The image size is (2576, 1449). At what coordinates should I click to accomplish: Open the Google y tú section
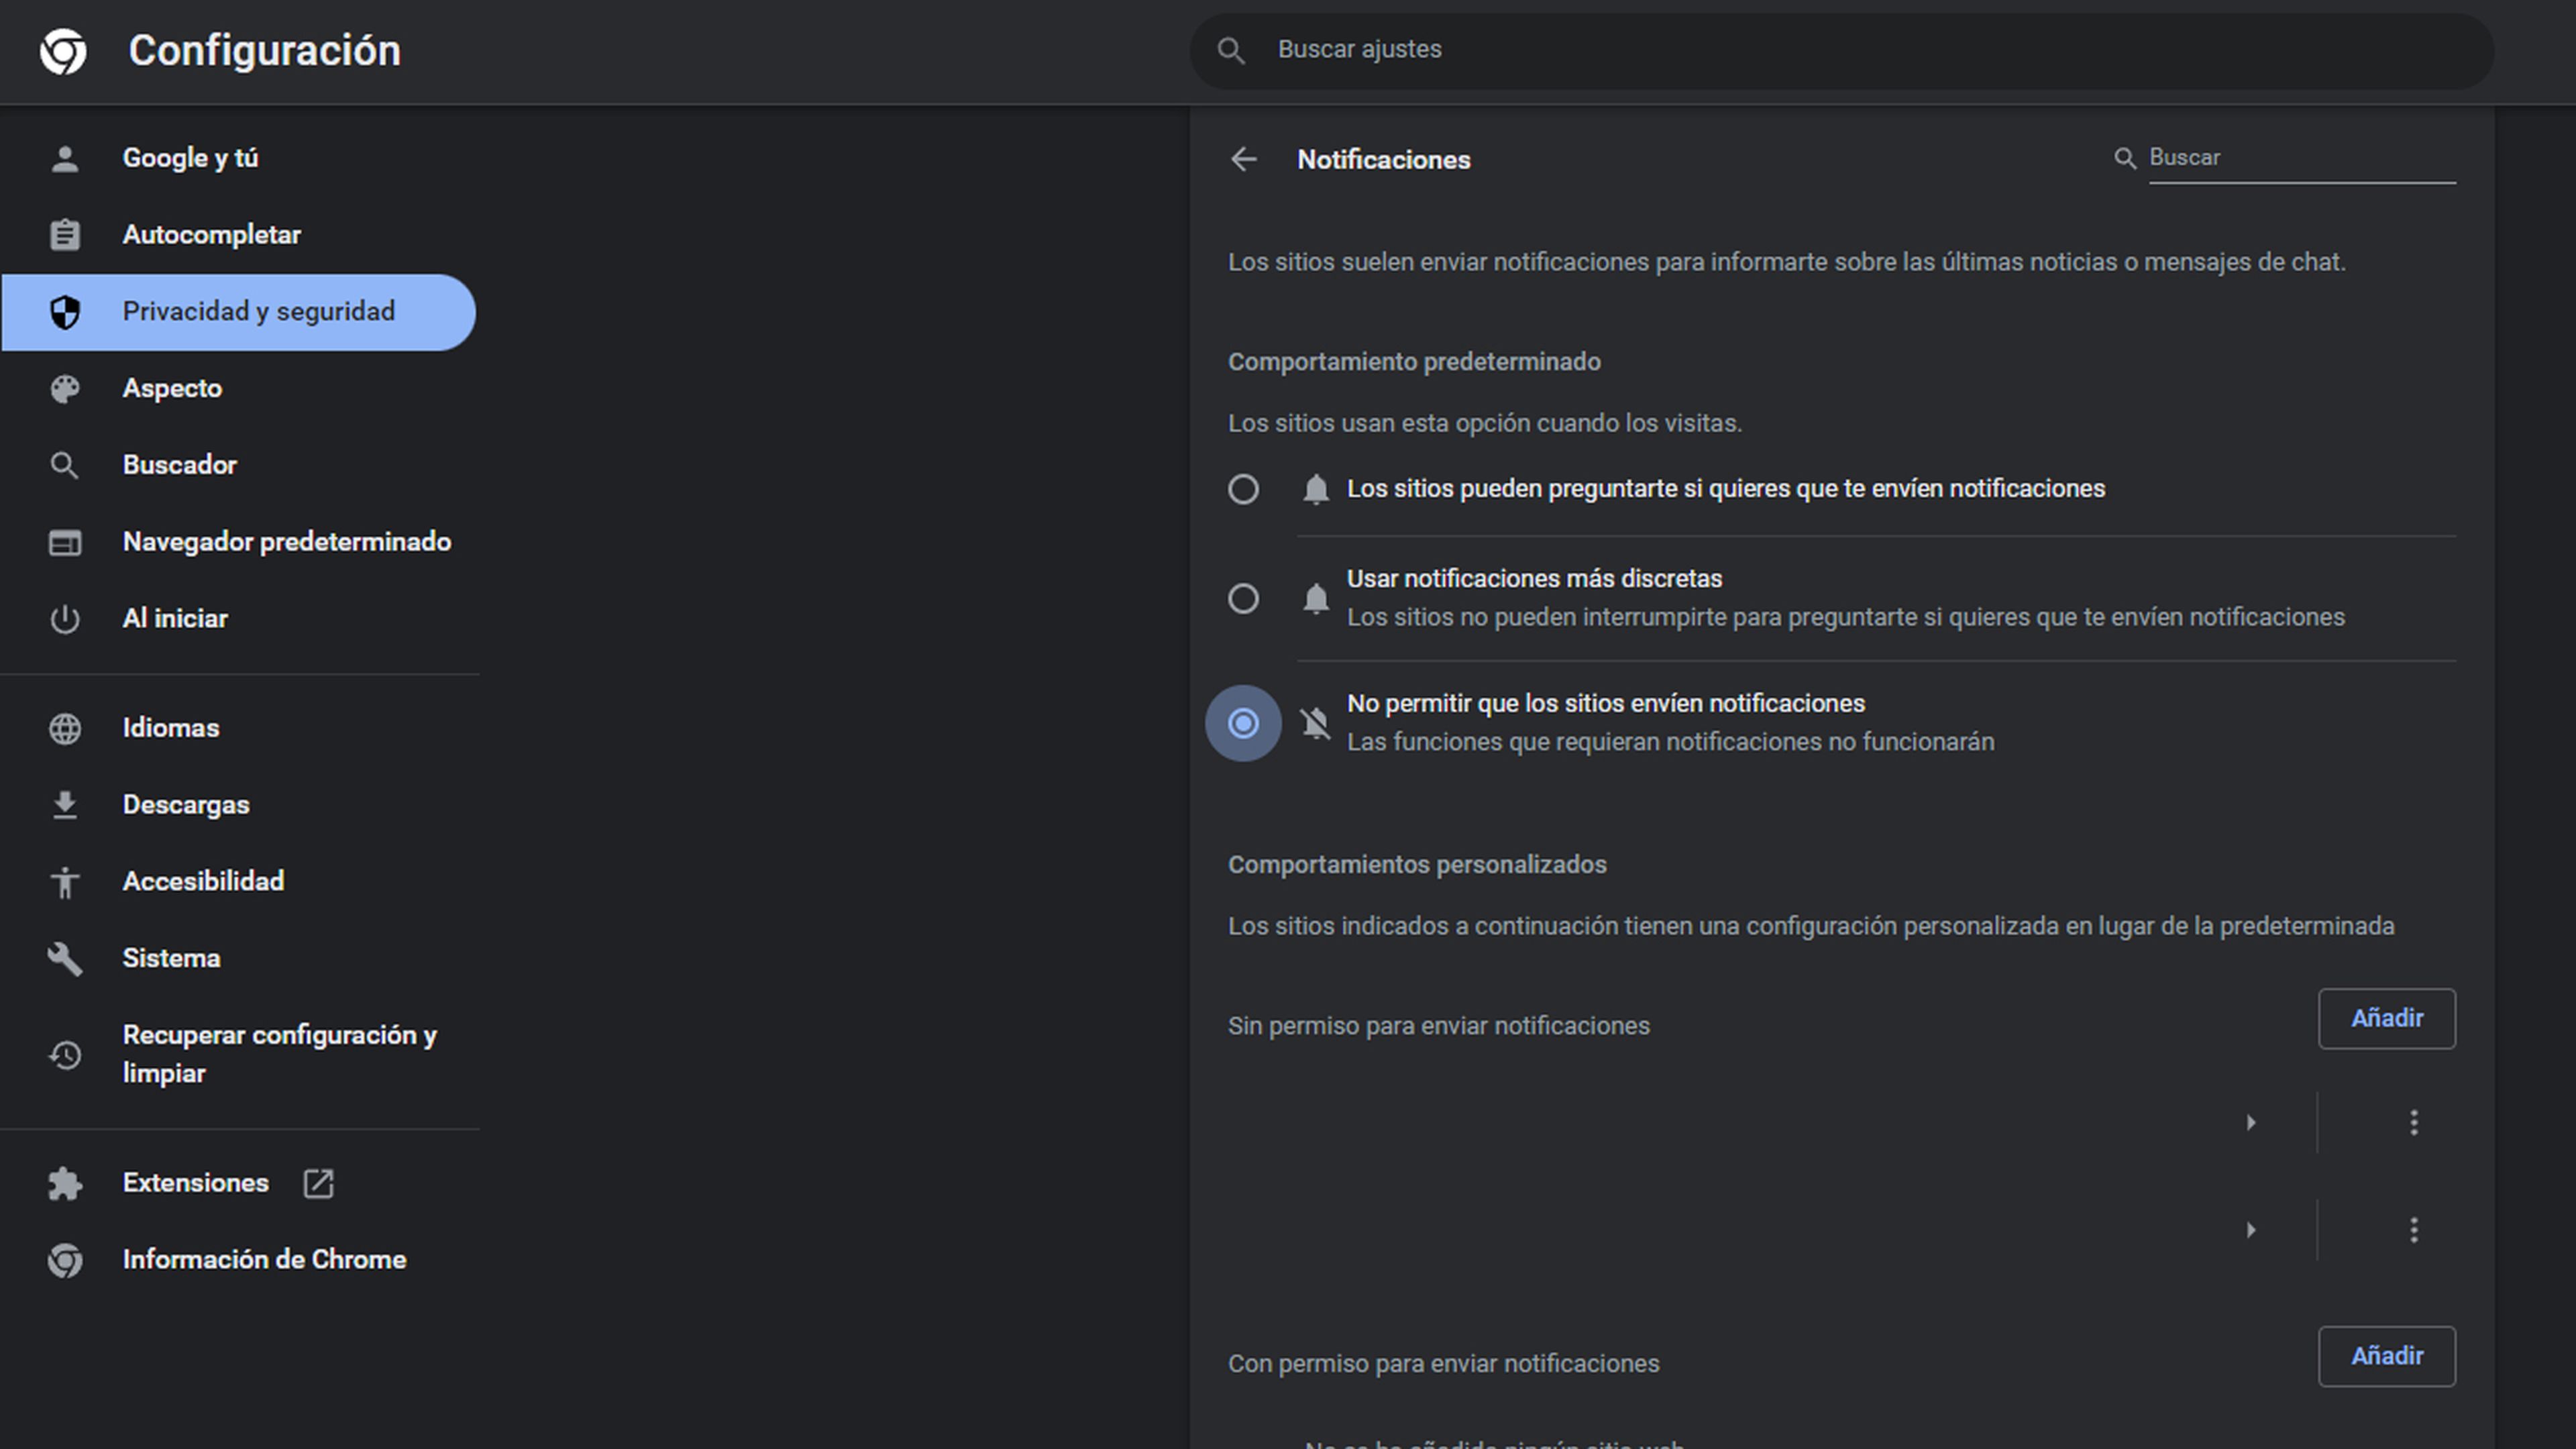click(x=190, y=158)
